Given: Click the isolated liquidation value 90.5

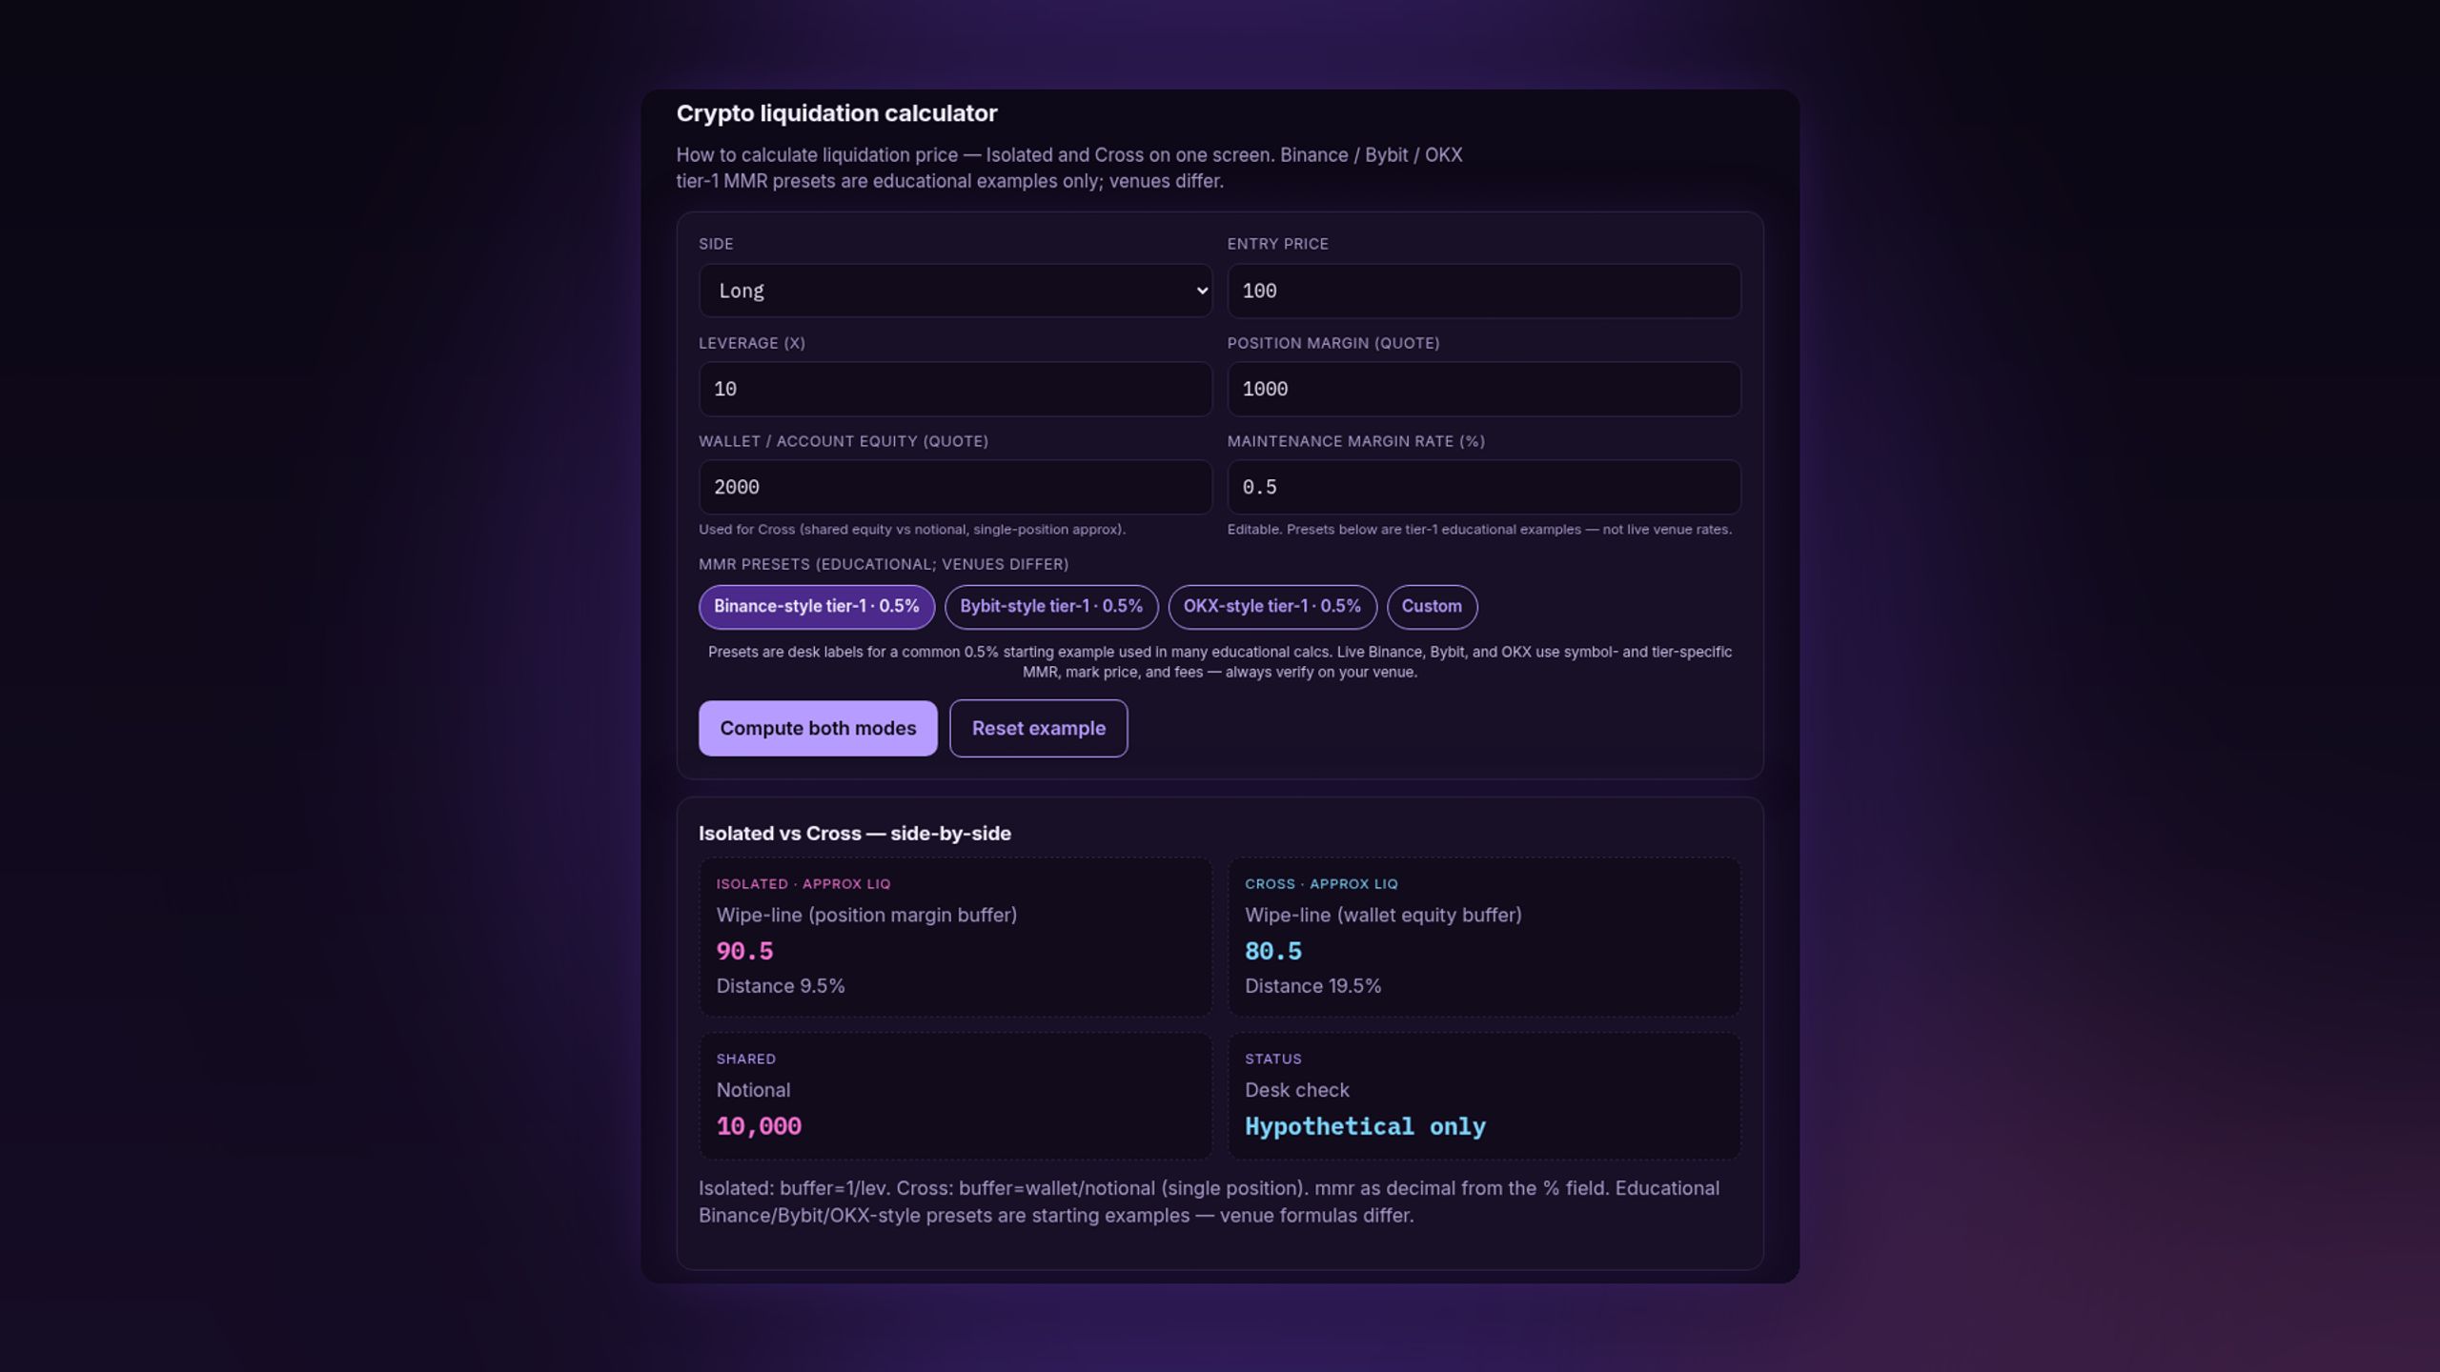Looking at the screenshot, I should [744, 951].
